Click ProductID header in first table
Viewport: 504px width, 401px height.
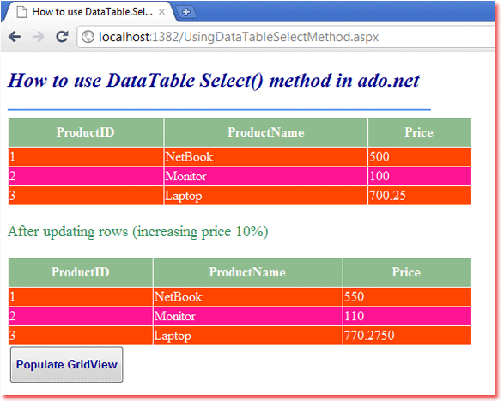click(x=86, y=132)
